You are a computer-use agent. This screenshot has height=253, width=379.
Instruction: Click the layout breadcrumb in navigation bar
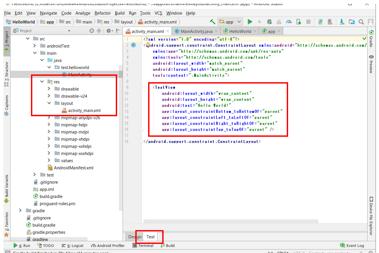click(124, 22)
